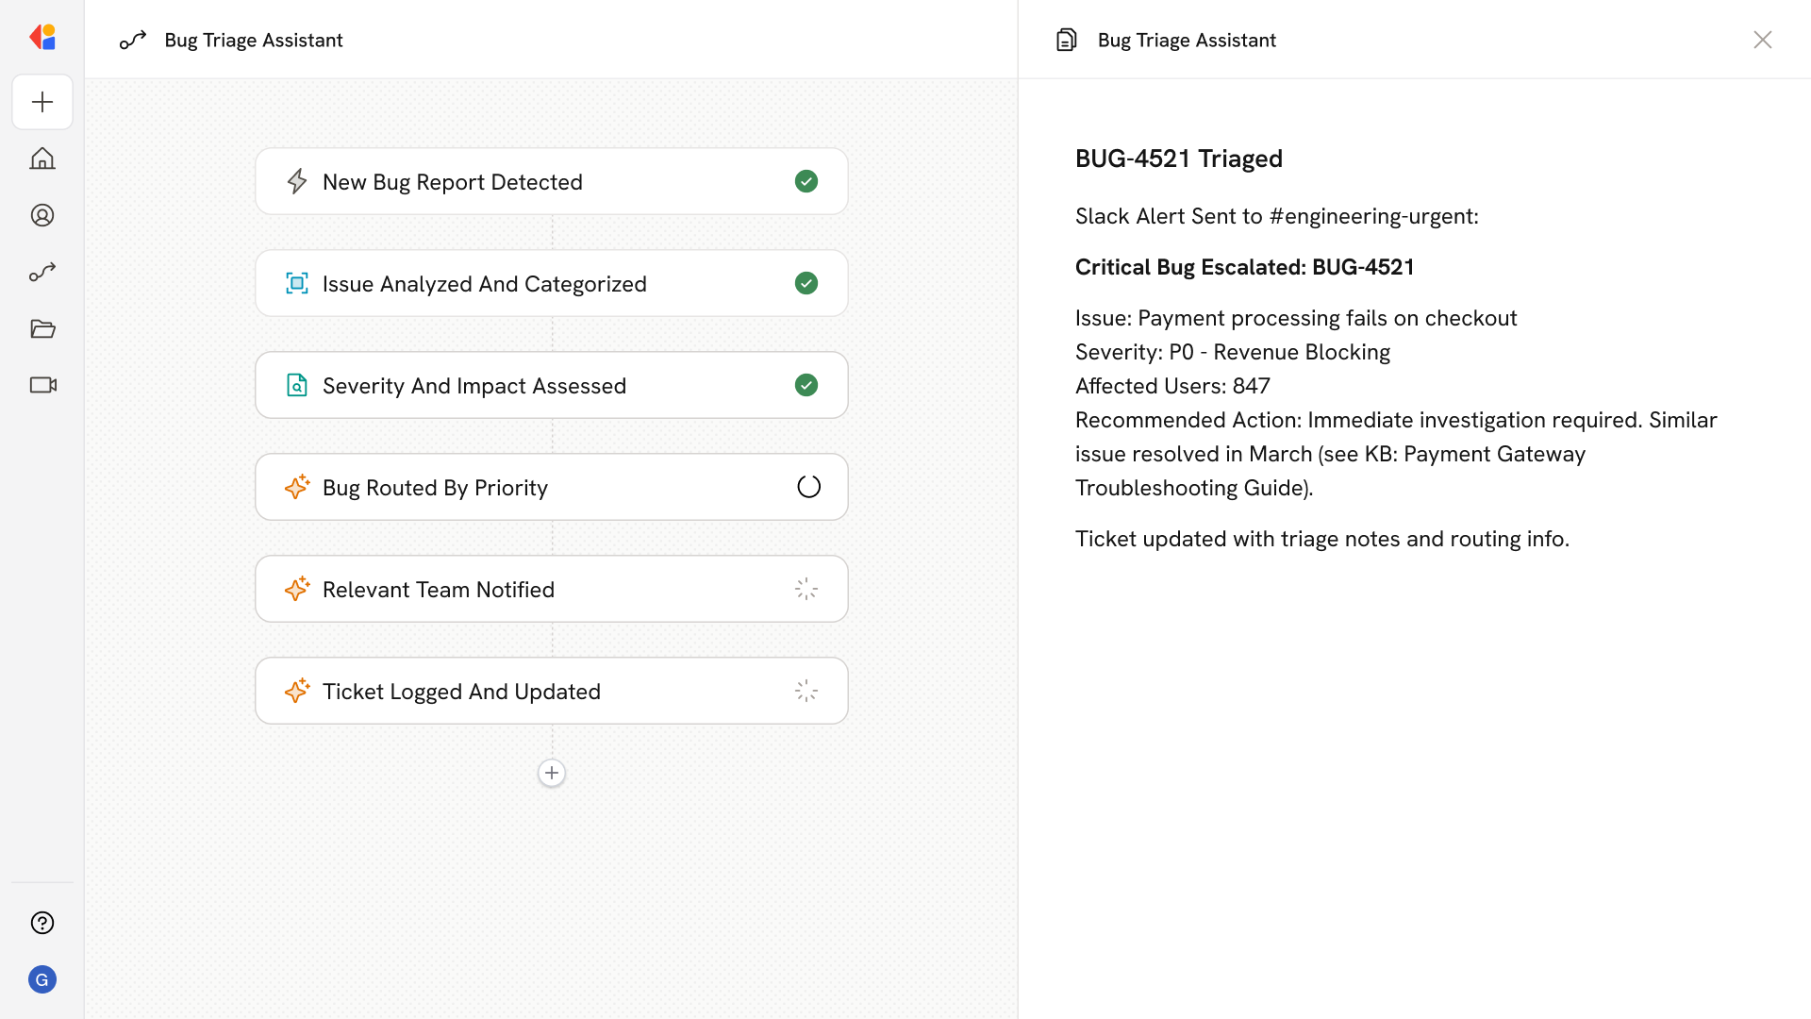This screenshot has height=1019, width=1811.
Task: Open the folder icon in sidebar
Action: tap(42, 328)
